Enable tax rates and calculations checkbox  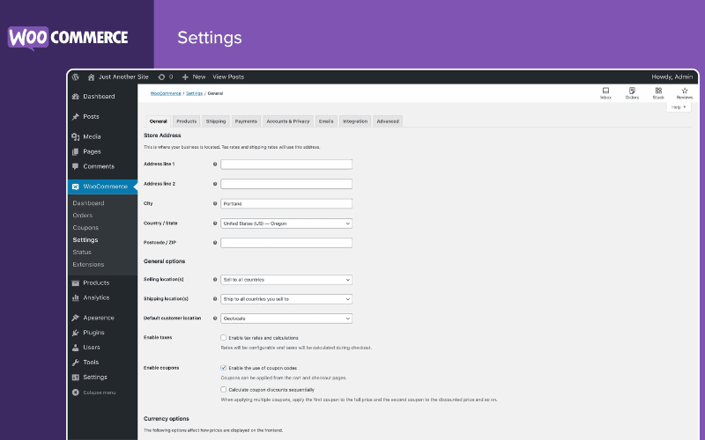click(x=224, y=338)
